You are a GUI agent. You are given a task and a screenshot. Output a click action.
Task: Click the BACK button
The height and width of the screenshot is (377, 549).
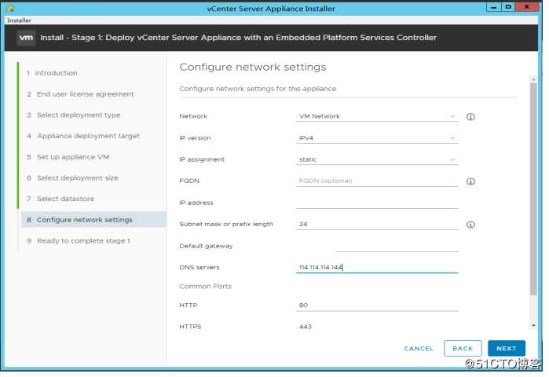(463, 348)
